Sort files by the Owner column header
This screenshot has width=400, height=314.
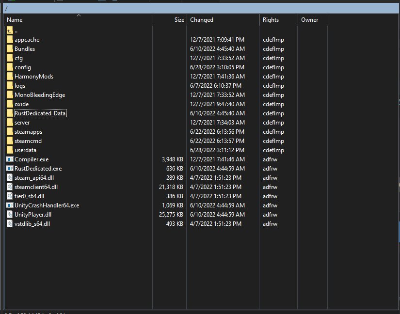[x=313, y=20]
